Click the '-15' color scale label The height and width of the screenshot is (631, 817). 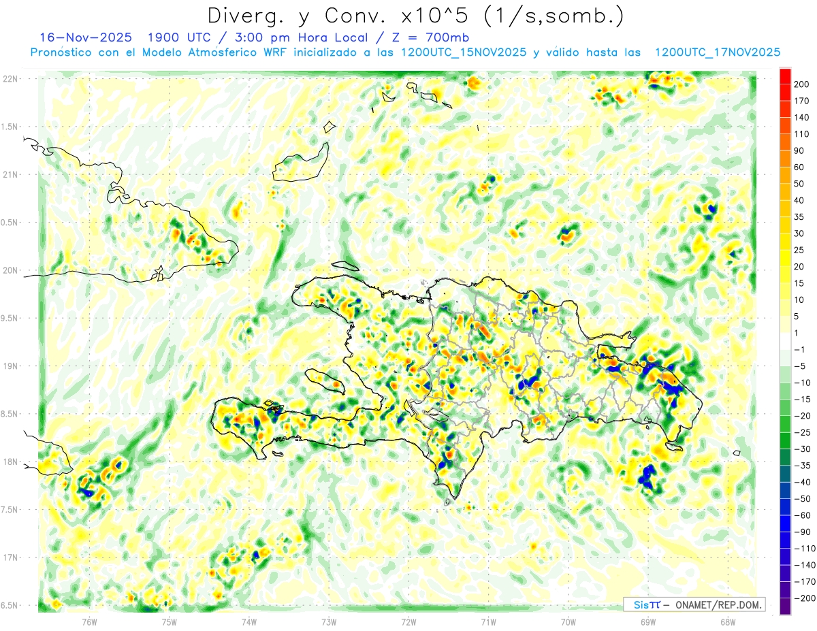pos(801,399)
